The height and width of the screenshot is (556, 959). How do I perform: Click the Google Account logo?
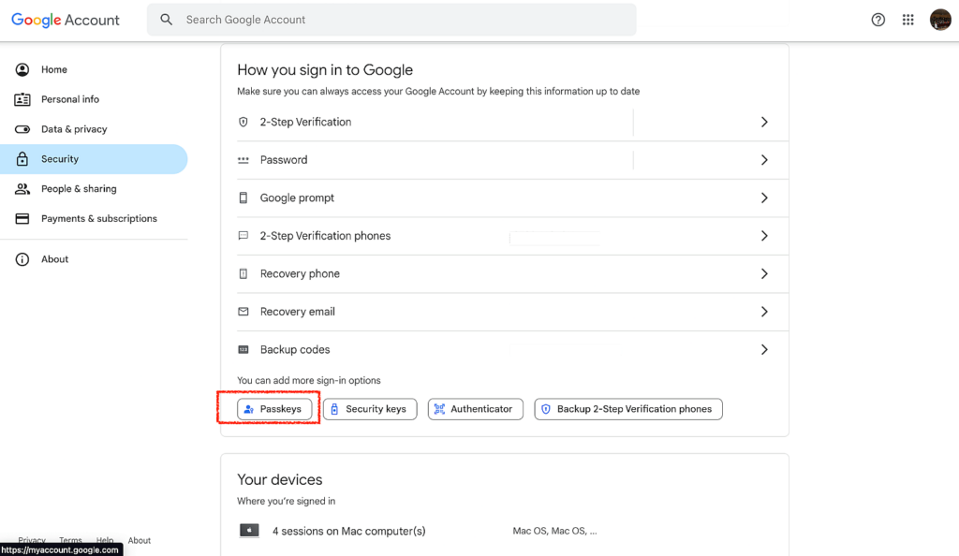(x=66, y=20)
